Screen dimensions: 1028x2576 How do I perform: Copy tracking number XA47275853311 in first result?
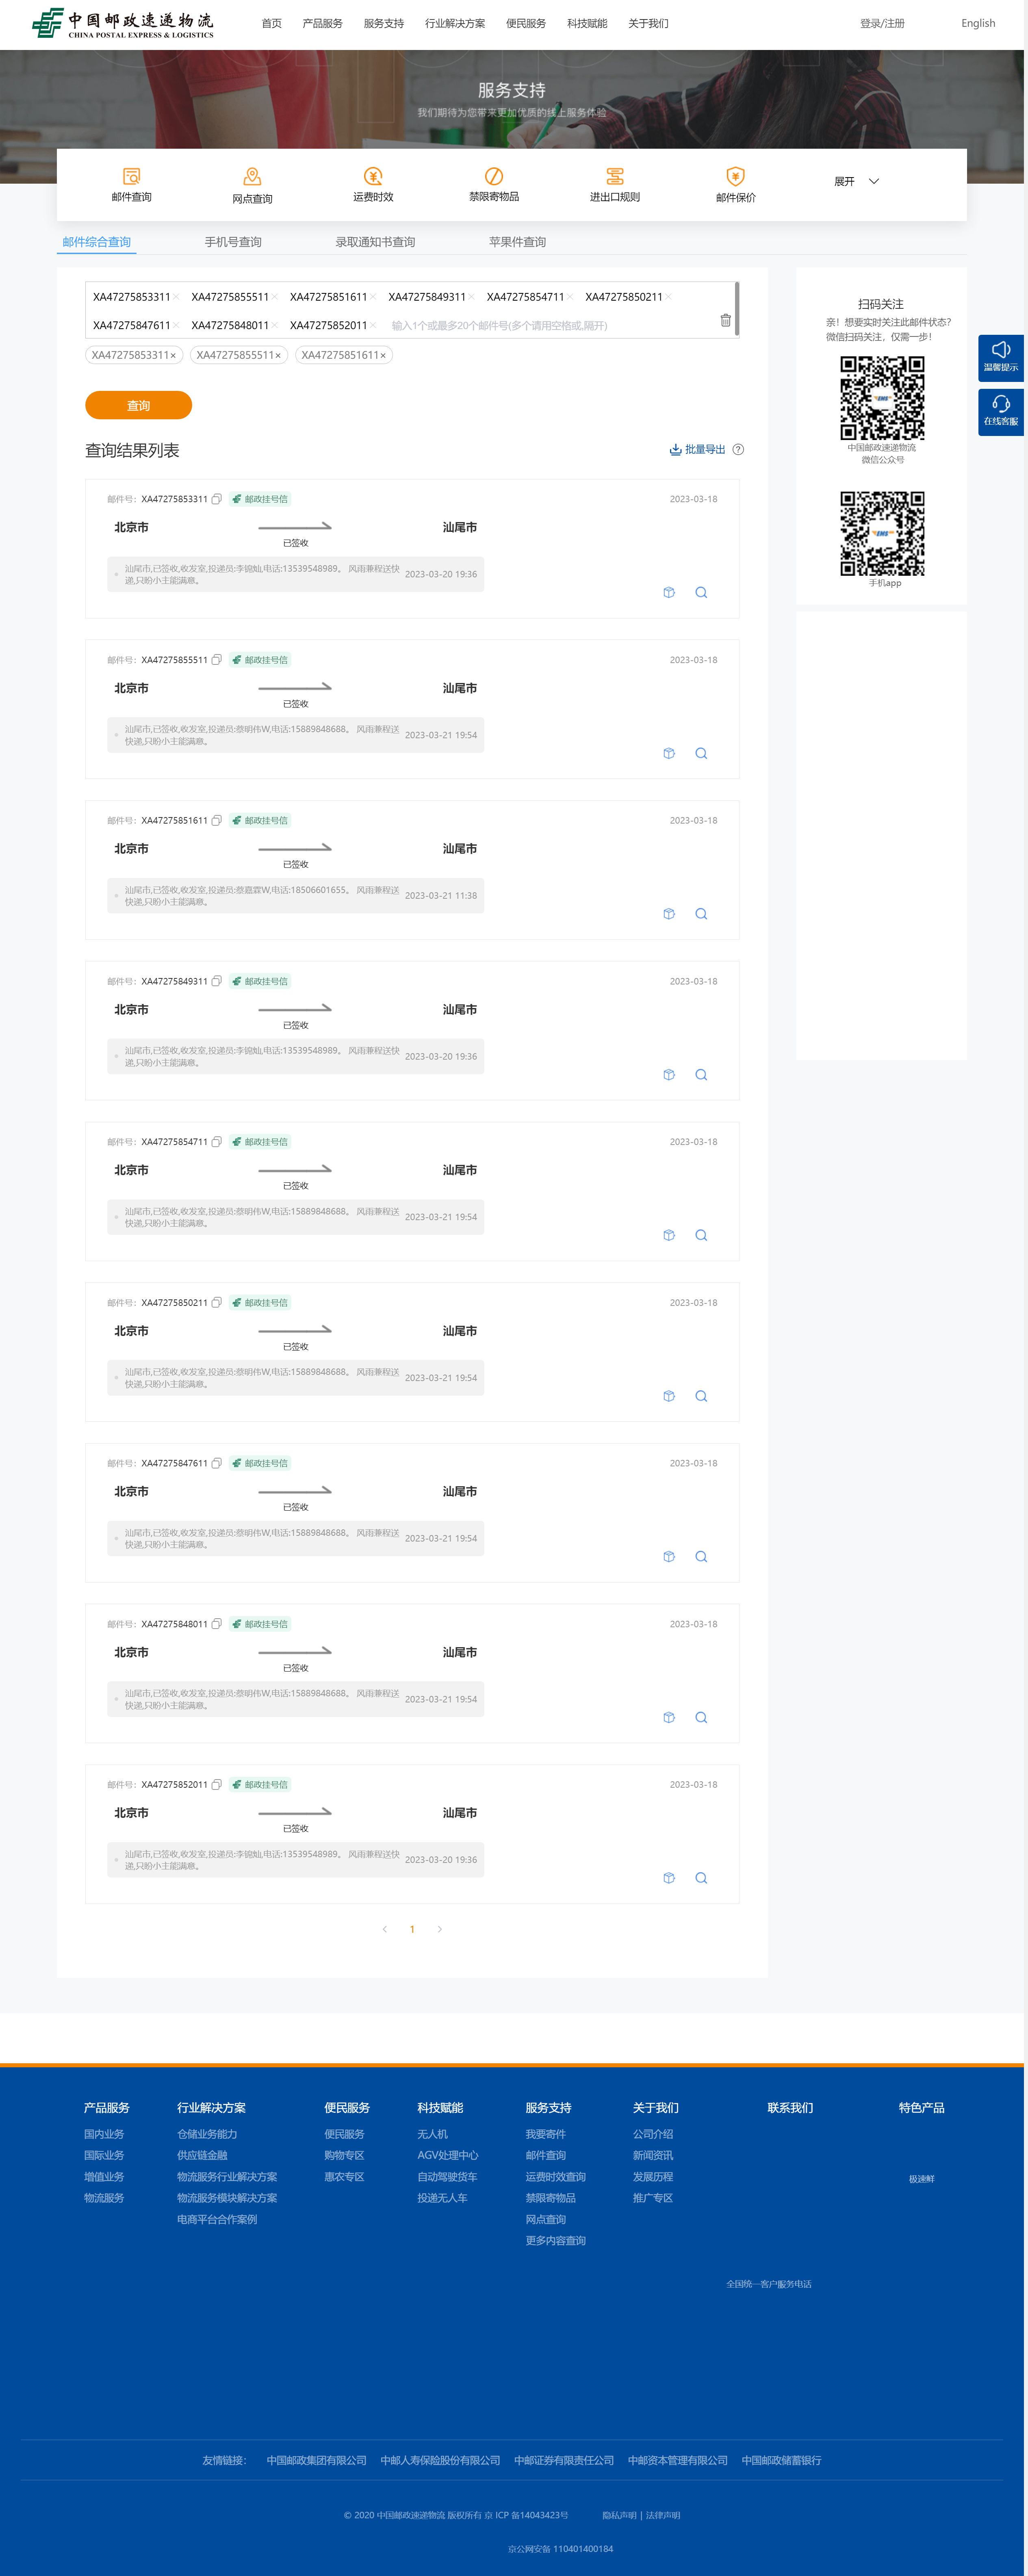(x=216, y=499)
